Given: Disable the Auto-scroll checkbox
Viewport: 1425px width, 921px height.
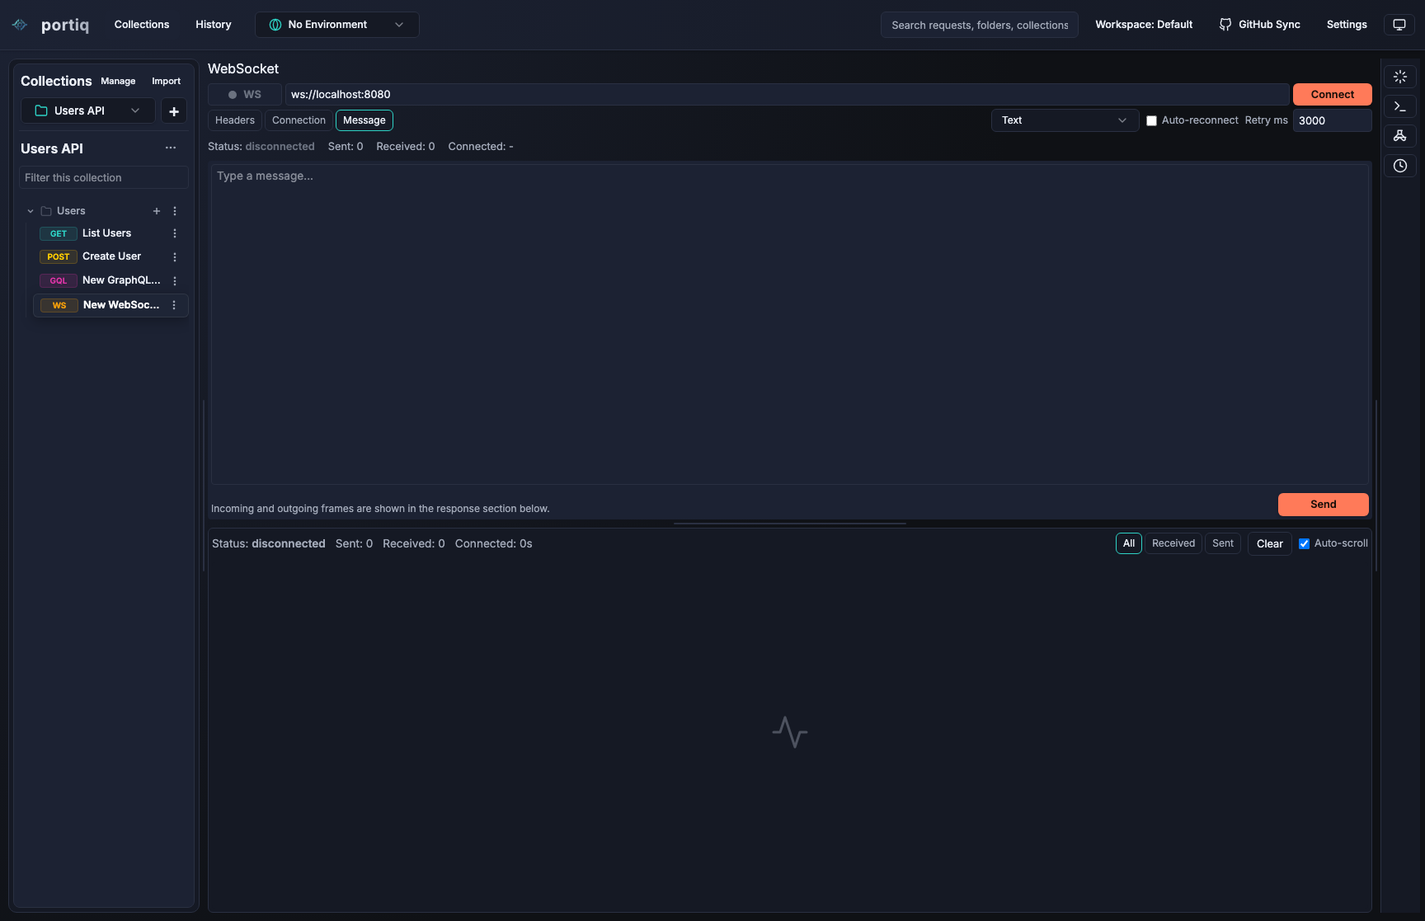Looking at the screenshot, I should (1304, 544).
